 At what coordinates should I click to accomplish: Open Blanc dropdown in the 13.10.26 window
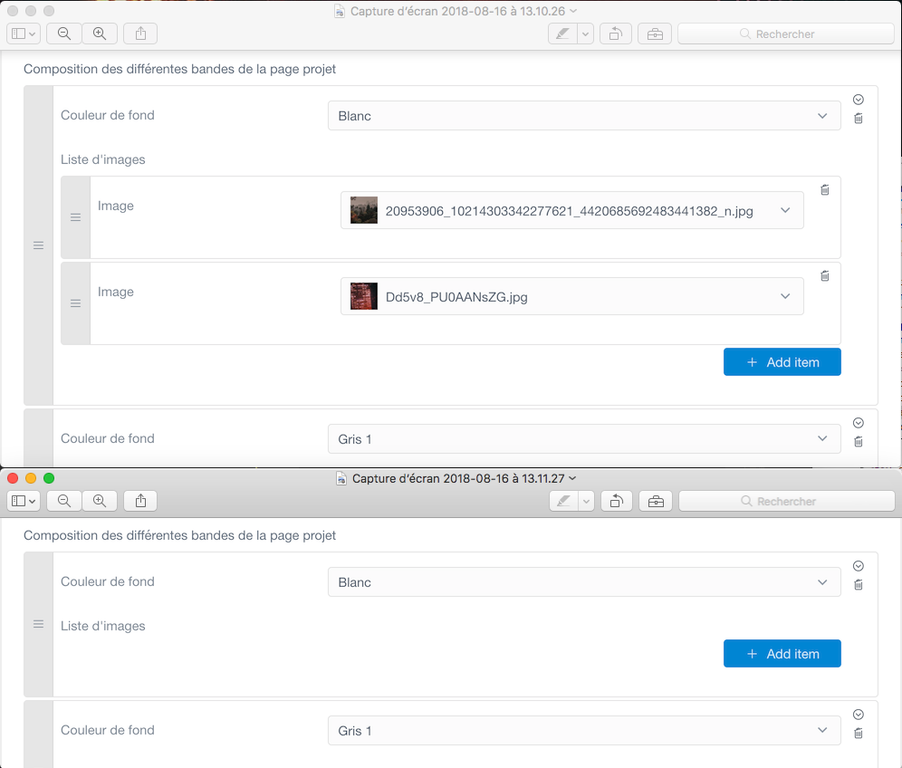tap(584, 116)
